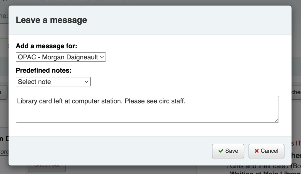The image size is (301, 174).
Task: Click the button cut off at left edge
Action: pos(4,92)
